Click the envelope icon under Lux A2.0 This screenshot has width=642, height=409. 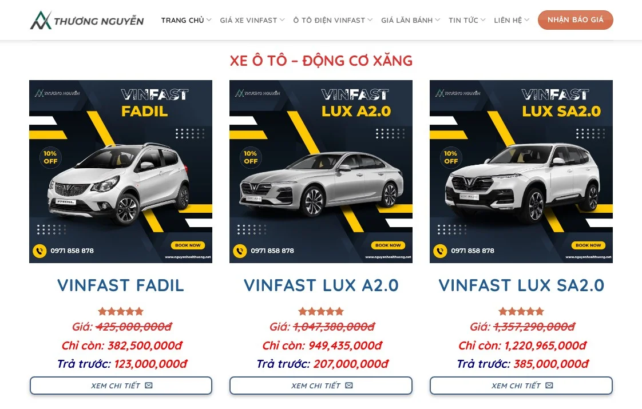(x=349, y=386)
